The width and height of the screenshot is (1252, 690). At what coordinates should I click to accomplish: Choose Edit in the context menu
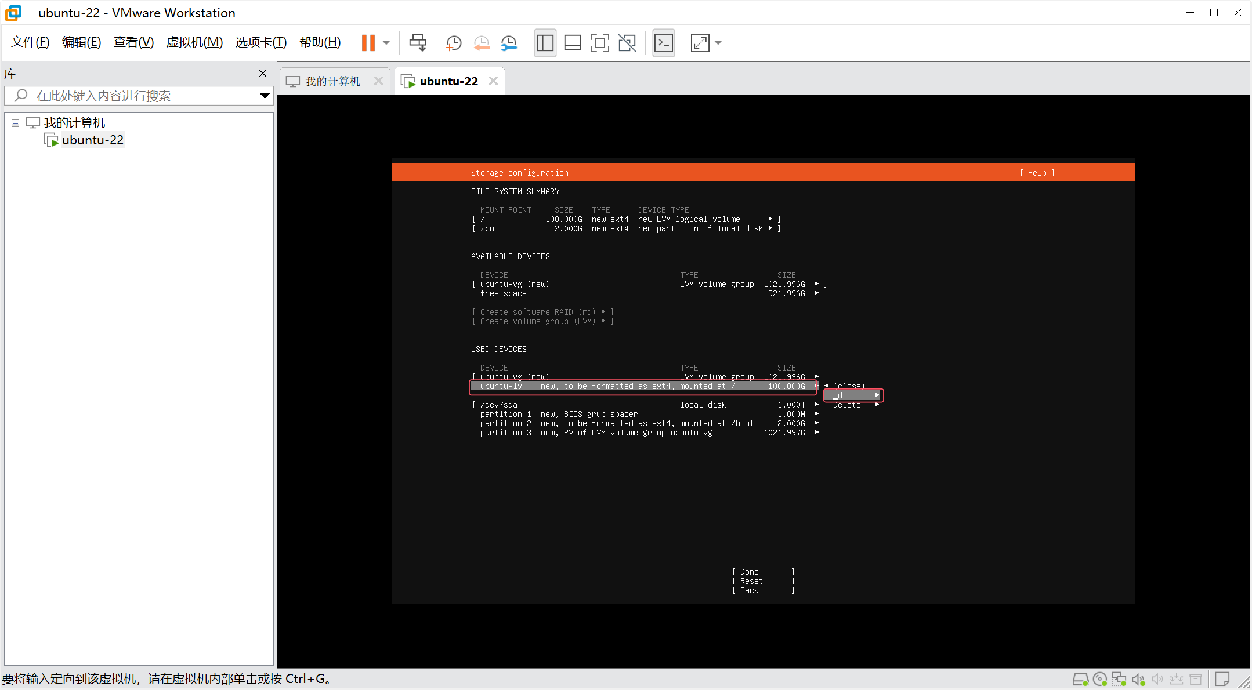point(852,395)
